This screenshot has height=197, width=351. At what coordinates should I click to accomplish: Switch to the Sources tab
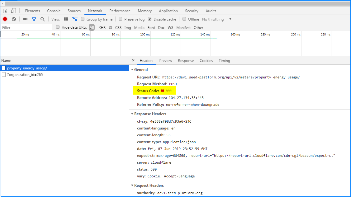click(74, 11)
